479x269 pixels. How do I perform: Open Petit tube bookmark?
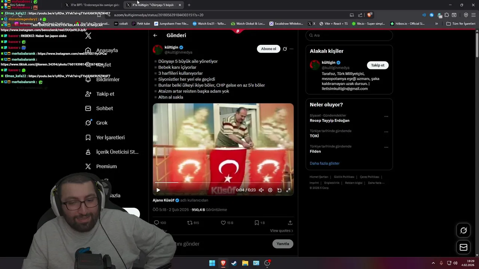(141, 24)
